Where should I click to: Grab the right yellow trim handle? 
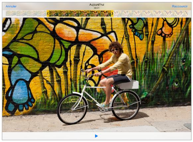point(112,14)
